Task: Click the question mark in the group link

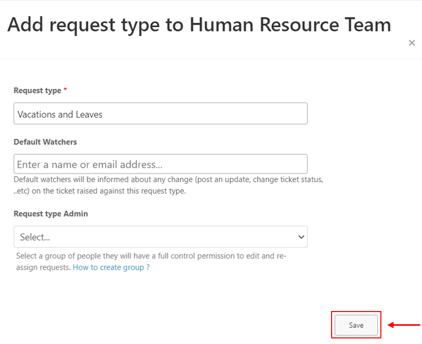Action: coord(148,267)
